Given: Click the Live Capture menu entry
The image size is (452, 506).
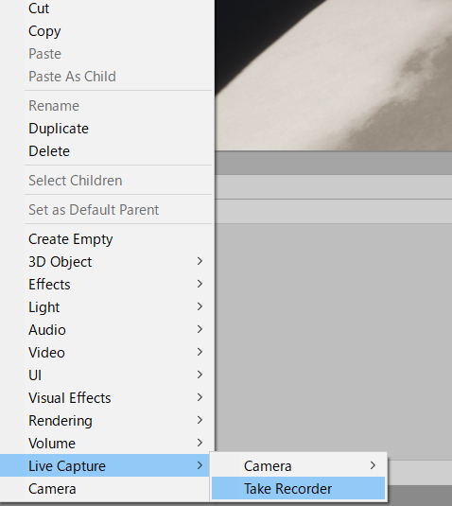Looking at the screenshot, I should coord(105,465).
